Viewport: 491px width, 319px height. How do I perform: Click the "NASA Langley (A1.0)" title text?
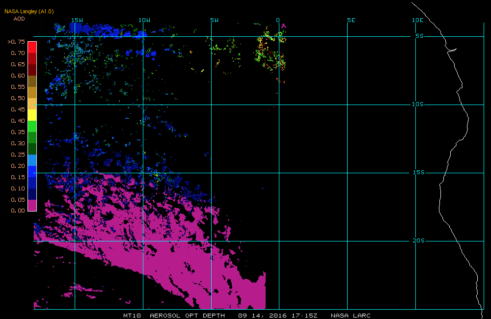click(29, 12)
